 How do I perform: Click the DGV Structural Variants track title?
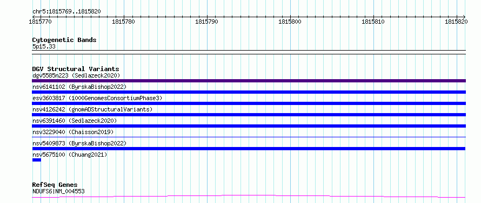click(76, 69)
